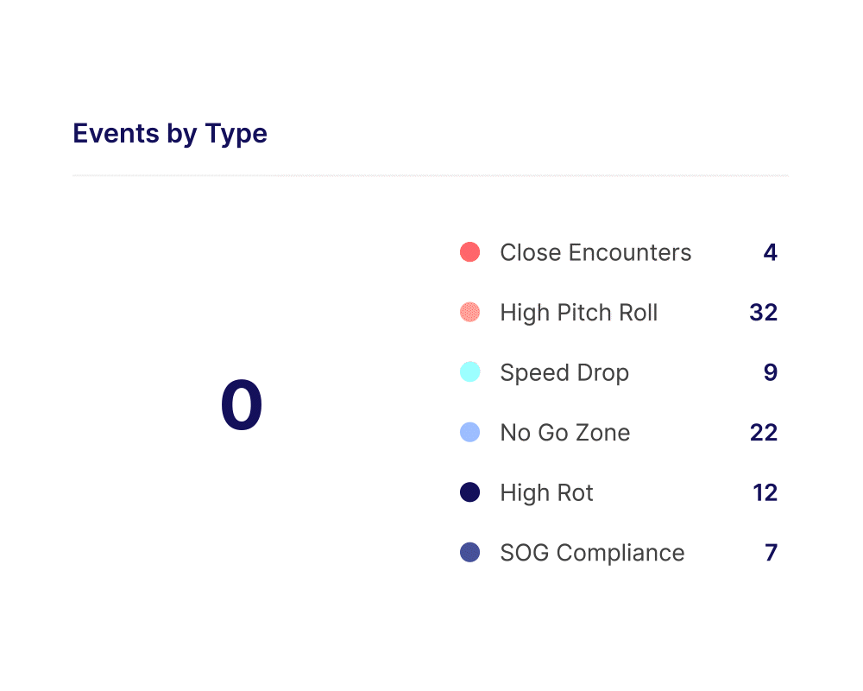Image resolution: width=863 pixels, height=691 pixels.
Task: Select the Close Encounters label
Action: click(x=595, y=252)
